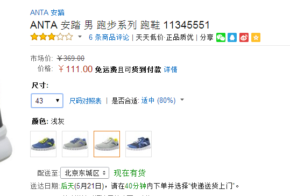Open 详情 shipping details link
Image resolution: width=290 pixels, height=196 pixels.
pyautogui.click(x=171, y=69)
